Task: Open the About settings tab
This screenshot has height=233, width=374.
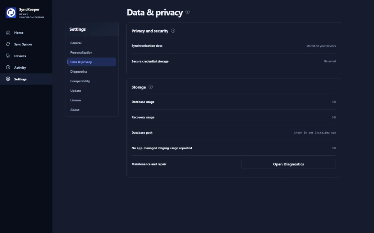Action: point(92,110)
